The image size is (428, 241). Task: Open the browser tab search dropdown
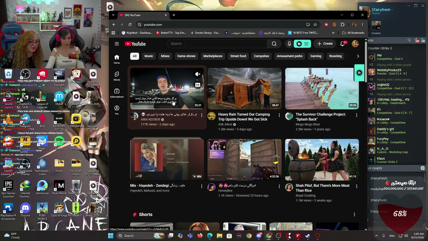113,15
